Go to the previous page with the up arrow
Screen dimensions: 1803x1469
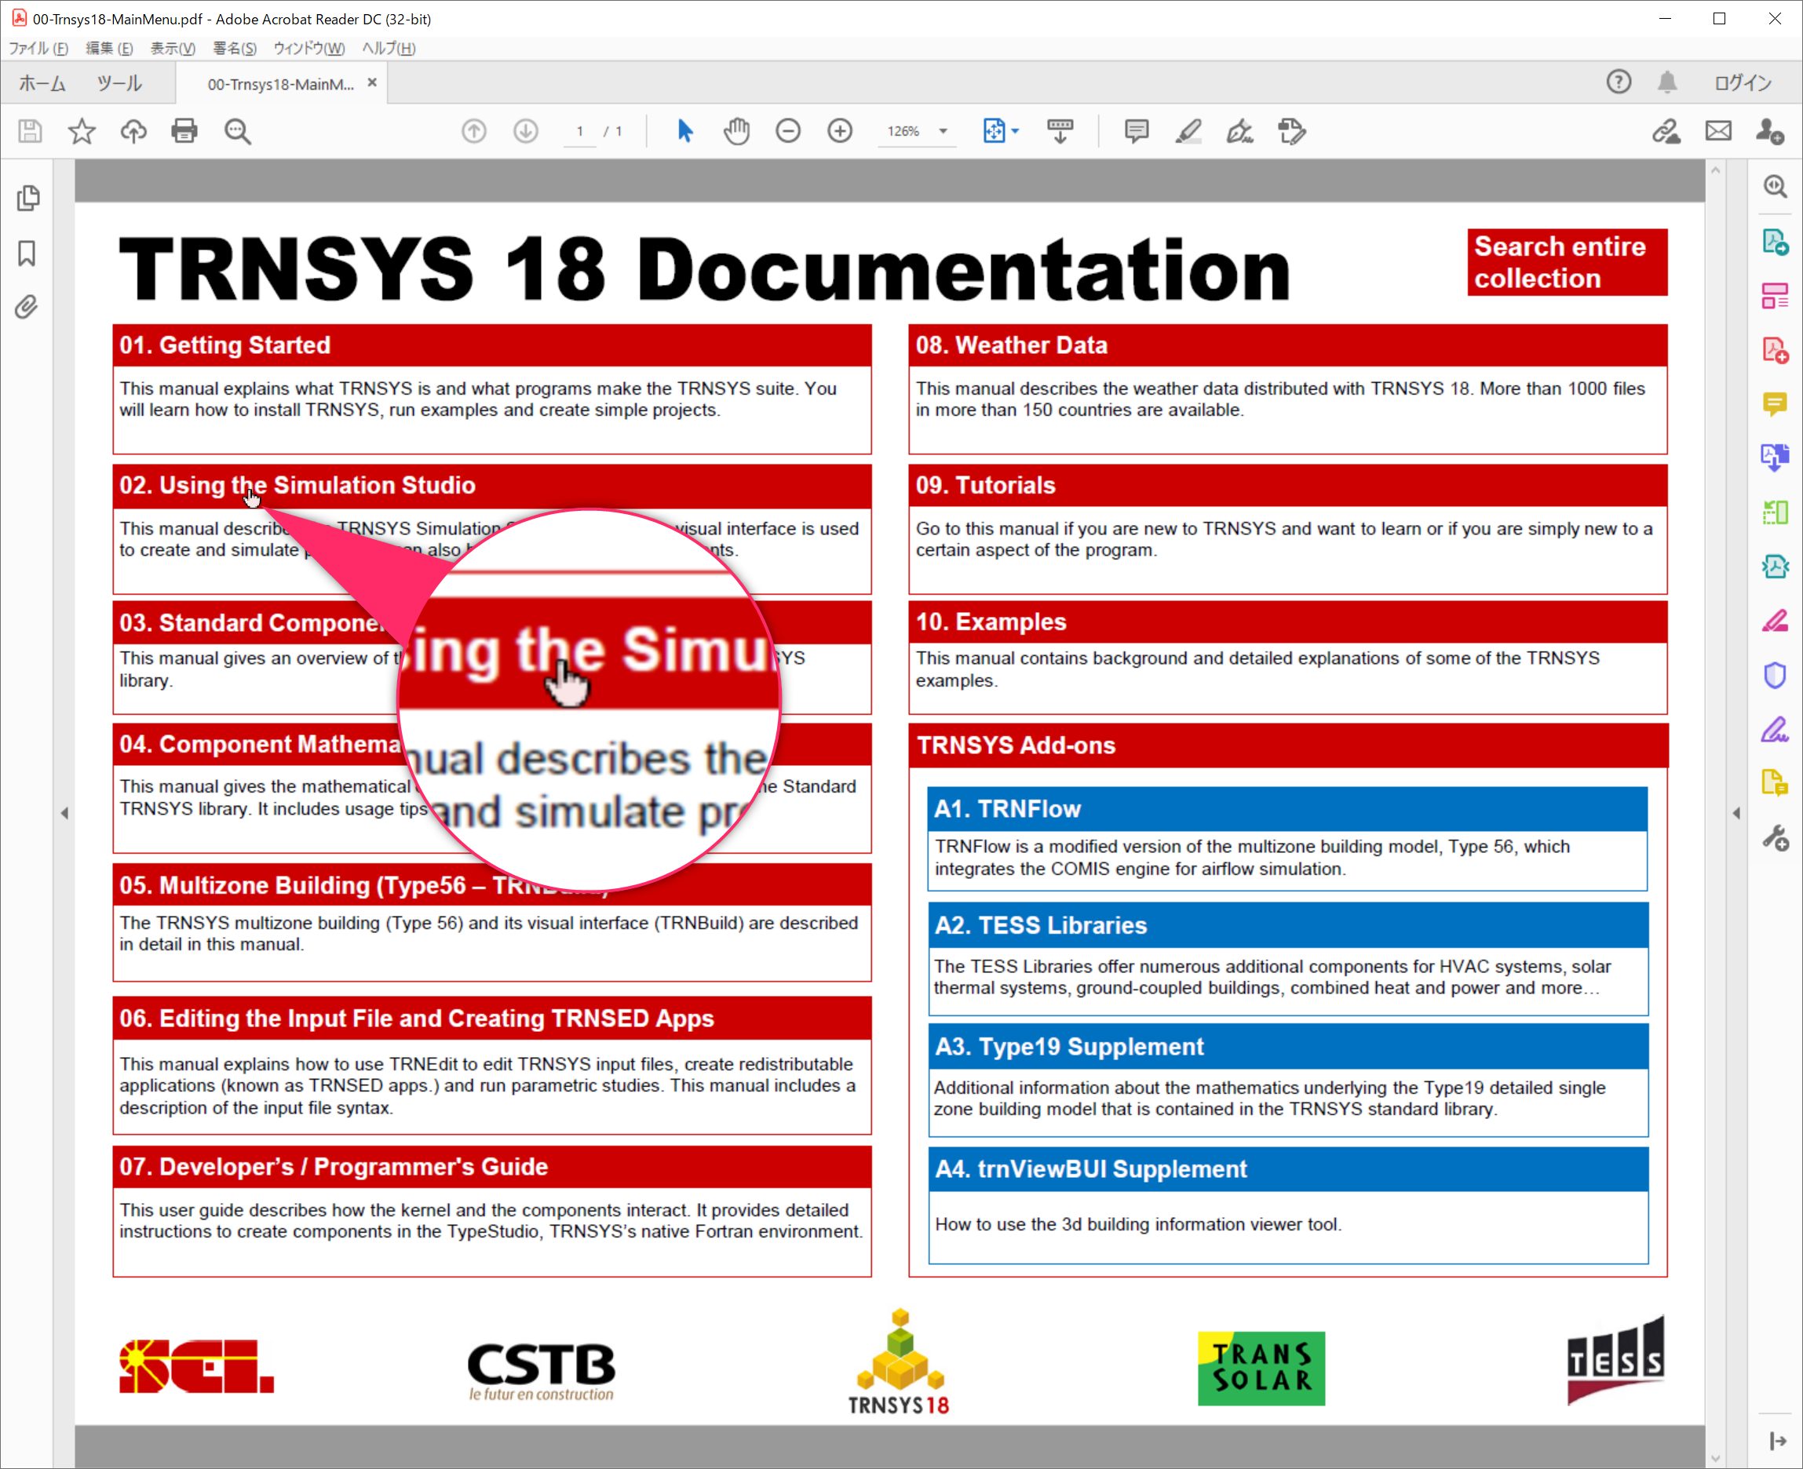click(x=474, y=131)
